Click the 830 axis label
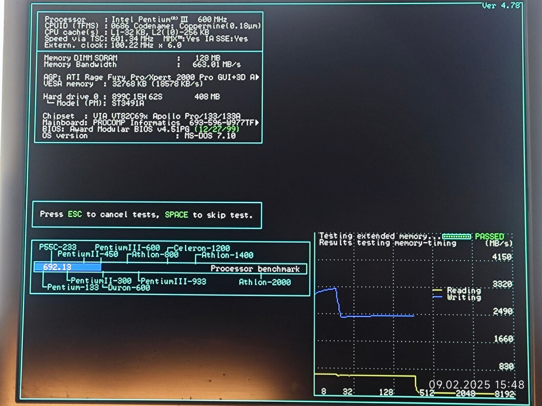542x406 pixels. 506,366
